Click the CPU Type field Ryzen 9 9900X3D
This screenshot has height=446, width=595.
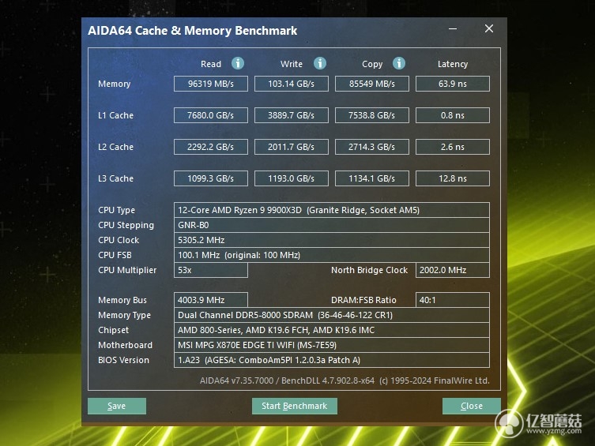tap(332, 210)
